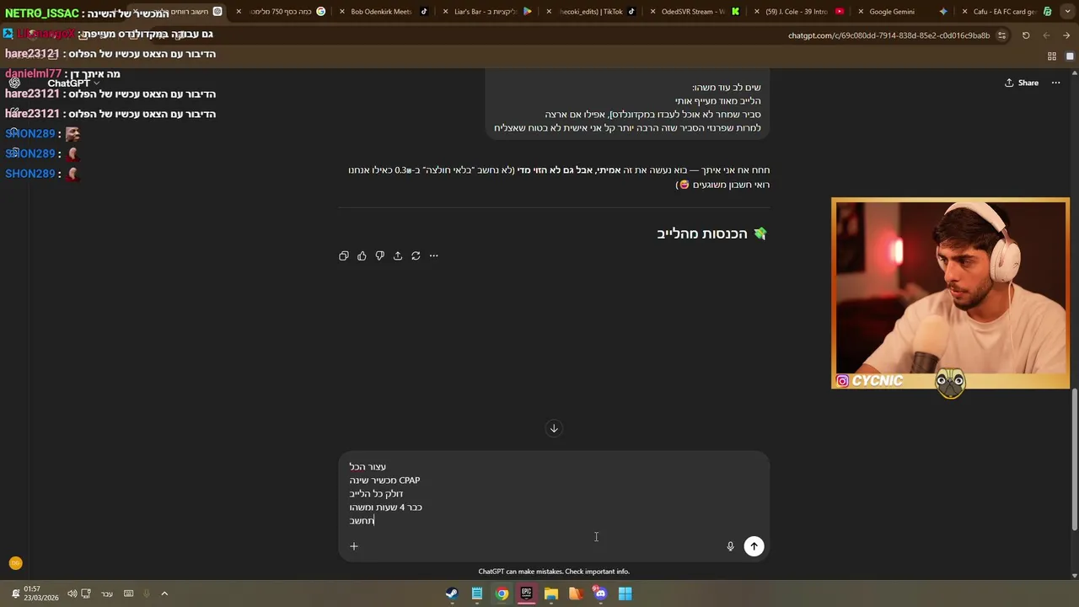Viewport: 1079px width, 607px height.
Task: Open the conversation options ellipsis beside Share
Action: pyautogui.click(x=1055, y=83)
